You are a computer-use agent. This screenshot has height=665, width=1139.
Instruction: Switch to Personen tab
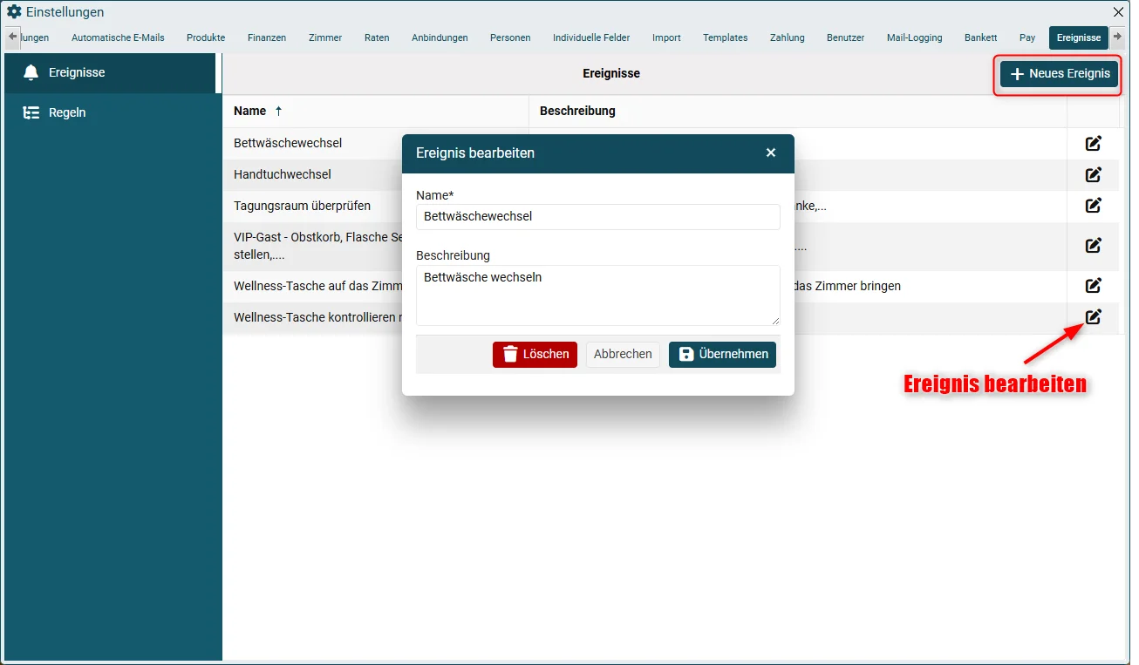tap(510, 37)
